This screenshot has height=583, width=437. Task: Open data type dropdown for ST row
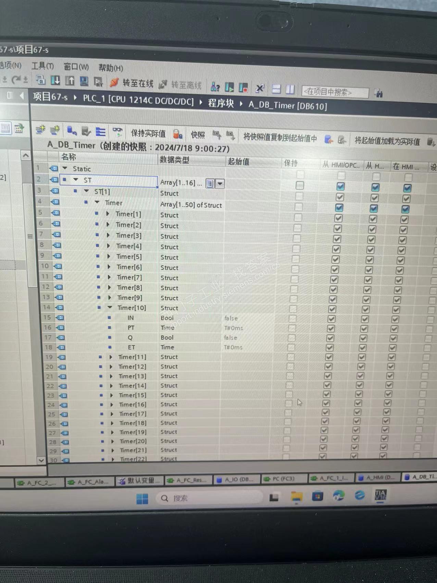pyautogui.click(x=220, y=184)
